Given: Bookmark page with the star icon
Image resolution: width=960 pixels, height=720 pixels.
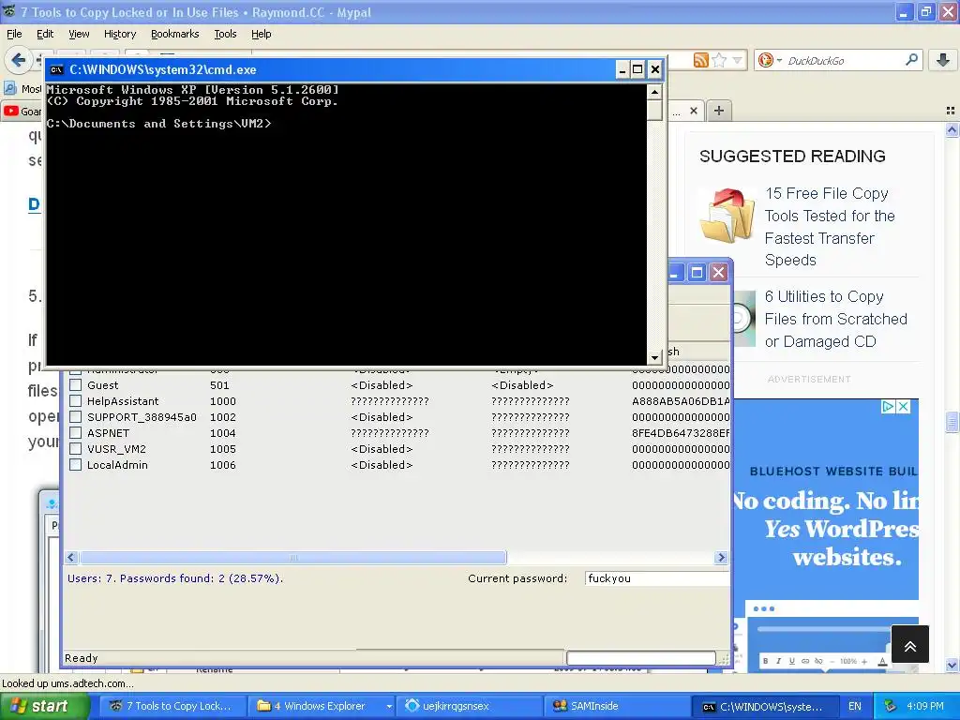Looking at the screenshot, I should 719,60.
